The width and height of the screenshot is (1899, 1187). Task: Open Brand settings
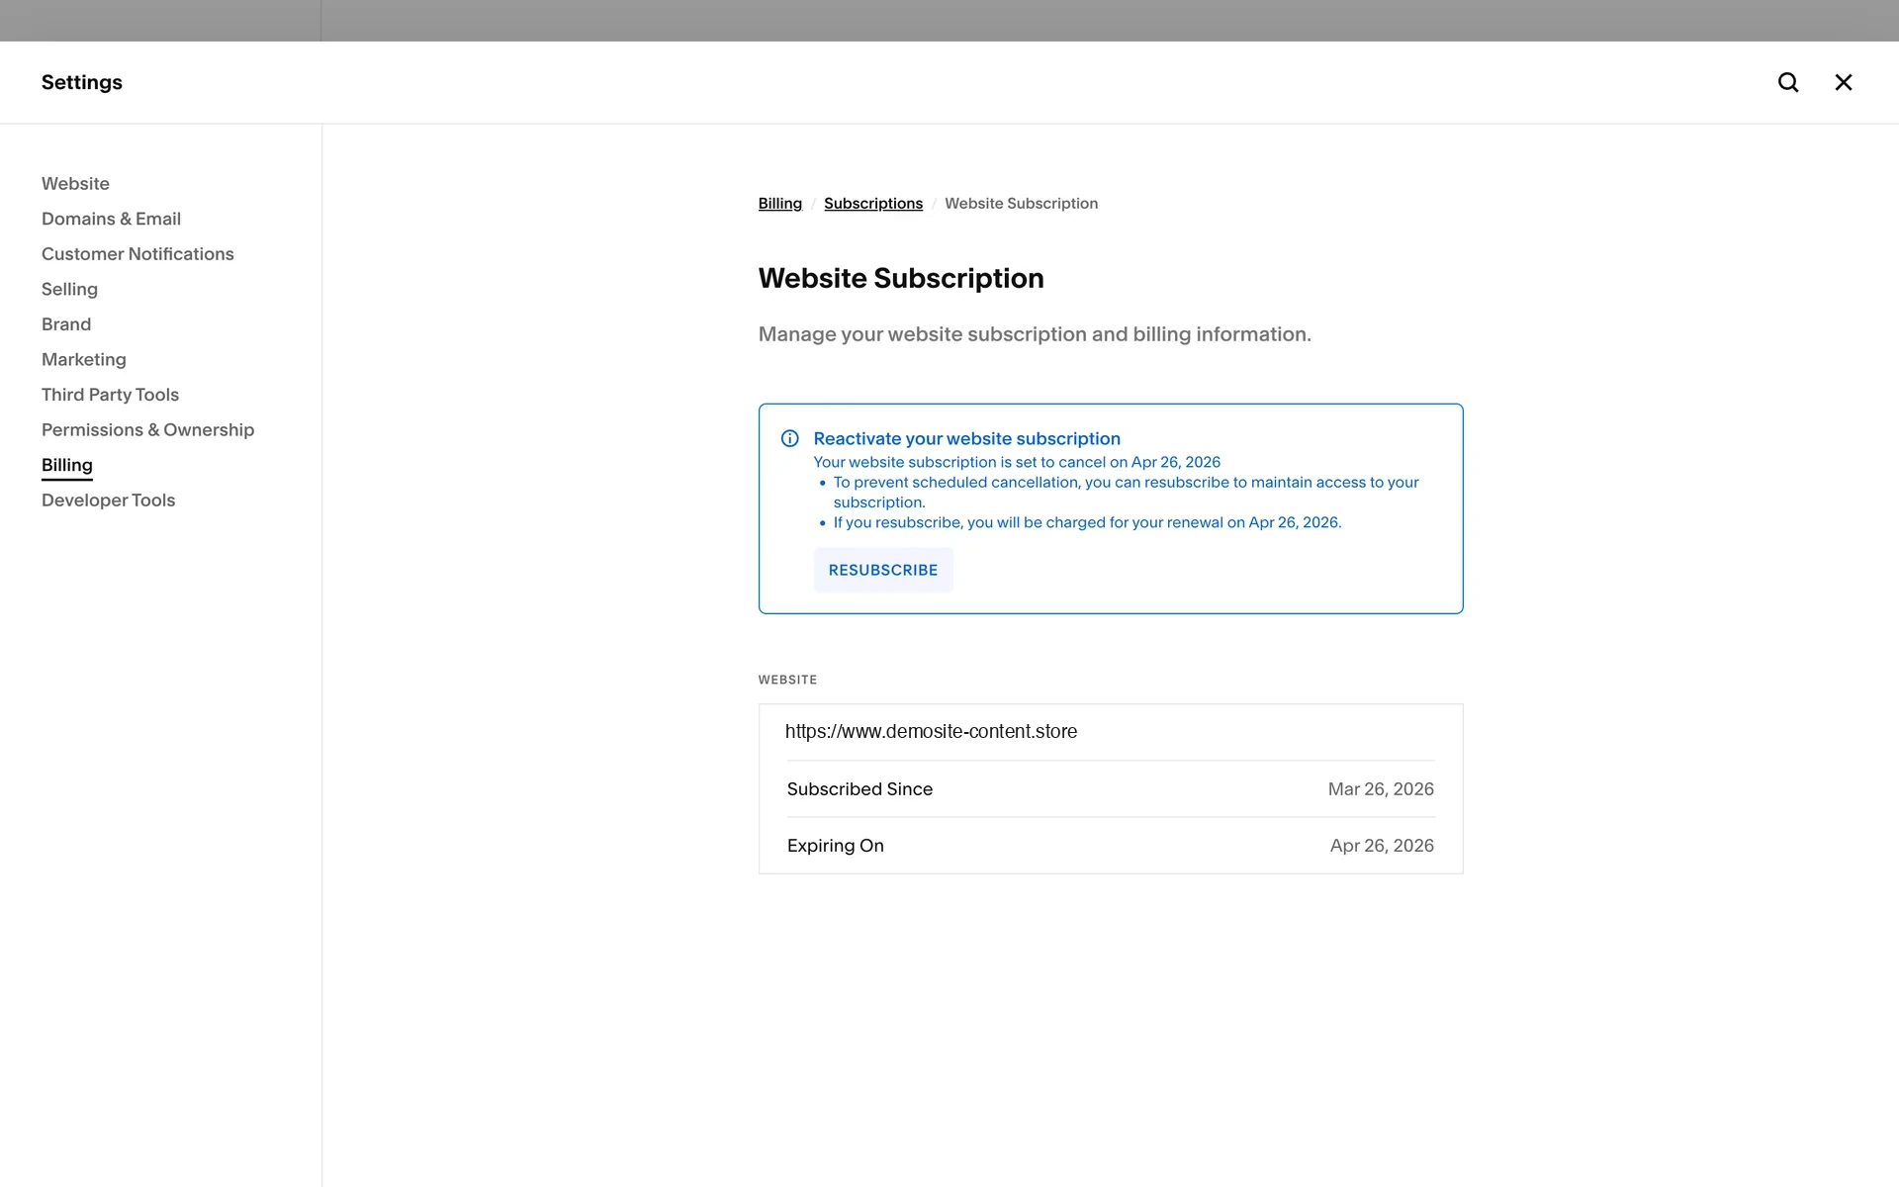tap(66, 324)
